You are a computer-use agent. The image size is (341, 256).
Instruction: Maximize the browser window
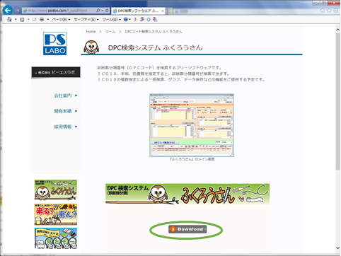(325, 3)
